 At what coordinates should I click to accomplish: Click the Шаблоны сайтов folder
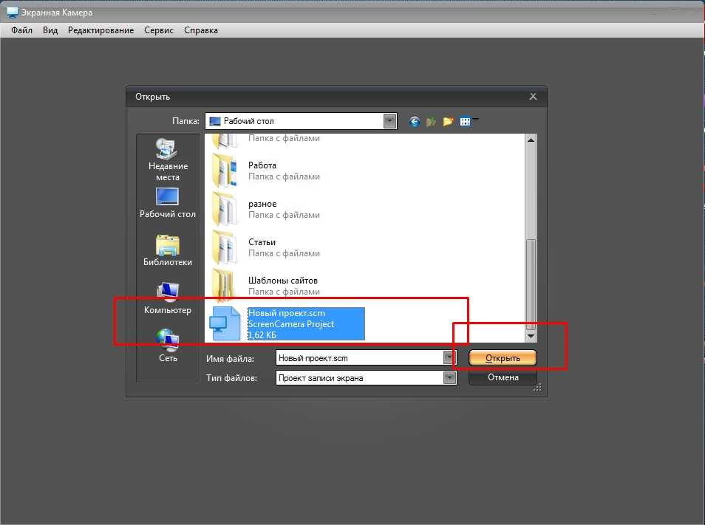click(x=282, y=281)
